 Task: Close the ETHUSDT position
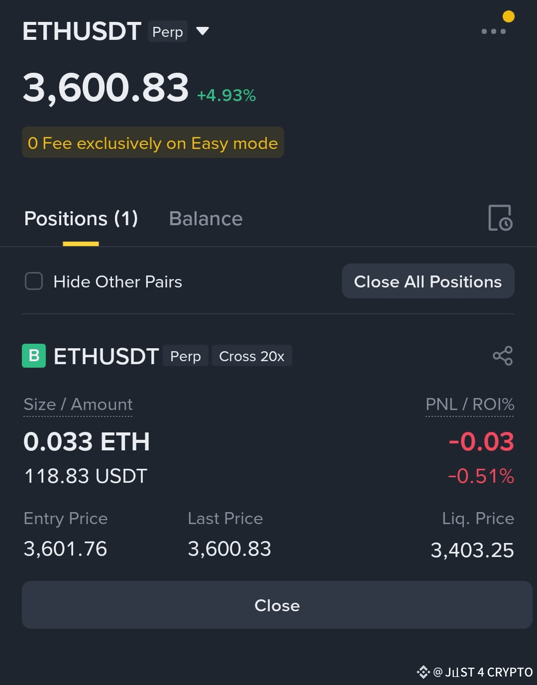point(277,605)
